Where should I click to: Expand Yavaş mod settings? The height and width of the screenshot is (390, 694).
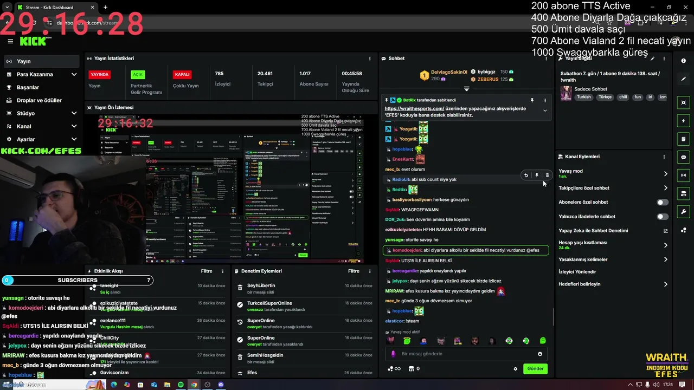click(665, 174)
